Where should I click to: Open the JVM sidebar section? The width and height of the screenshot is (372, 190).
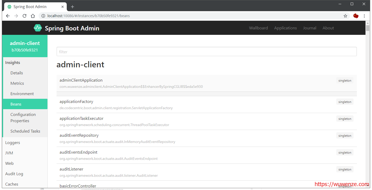pyautogui.click(x=25, y=153)
